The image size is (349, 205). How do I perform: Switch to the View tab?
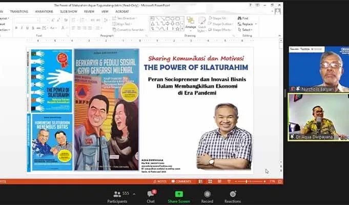point(105,11)
